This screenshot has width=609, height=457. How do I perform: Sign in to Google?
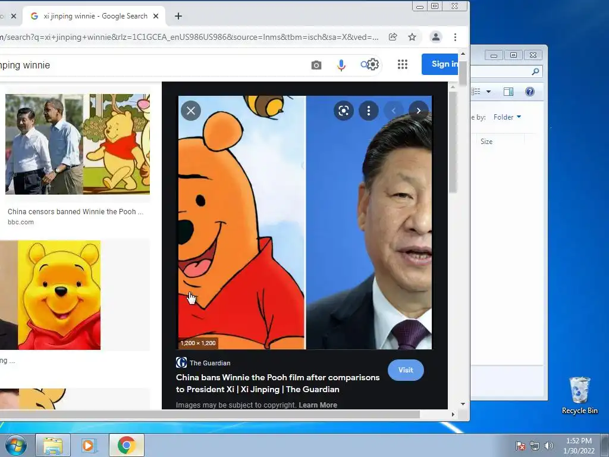coord(440,64)
